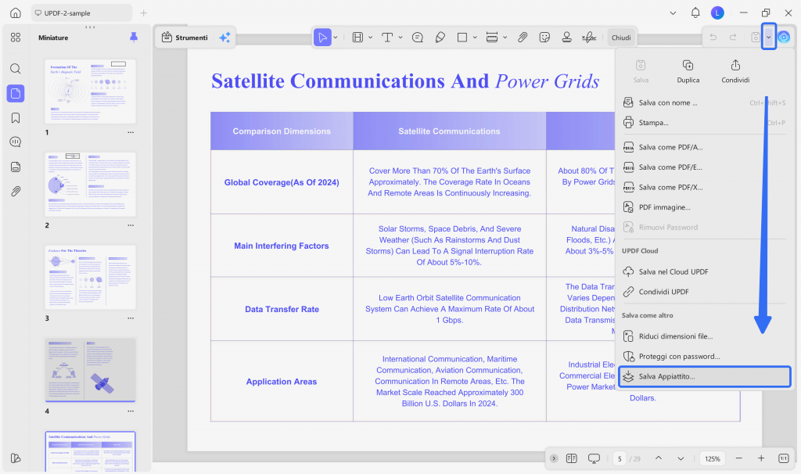Choose Condividi UPDF option
The height and width of the screenshot is (474, 801).
[705, 292]
